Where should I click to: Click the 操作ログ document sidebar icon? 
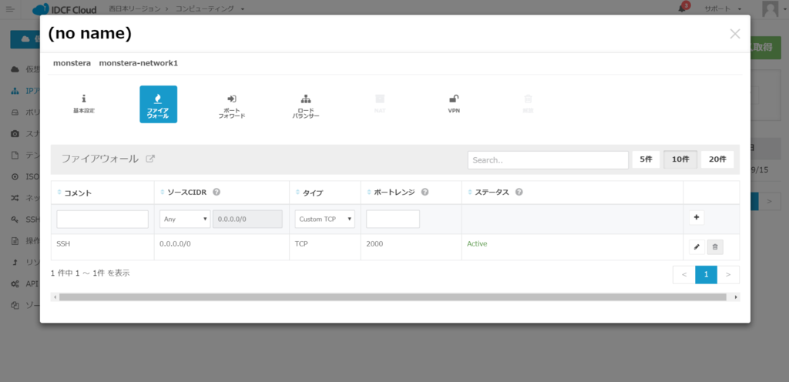coord(15,241)
